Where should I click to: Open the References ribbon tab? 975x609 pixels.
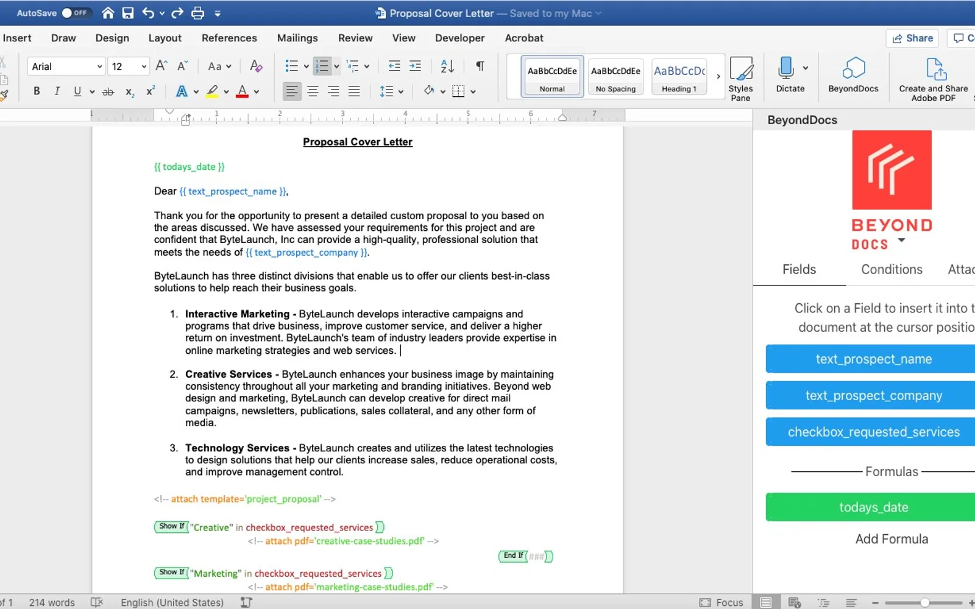coord(229,38)
